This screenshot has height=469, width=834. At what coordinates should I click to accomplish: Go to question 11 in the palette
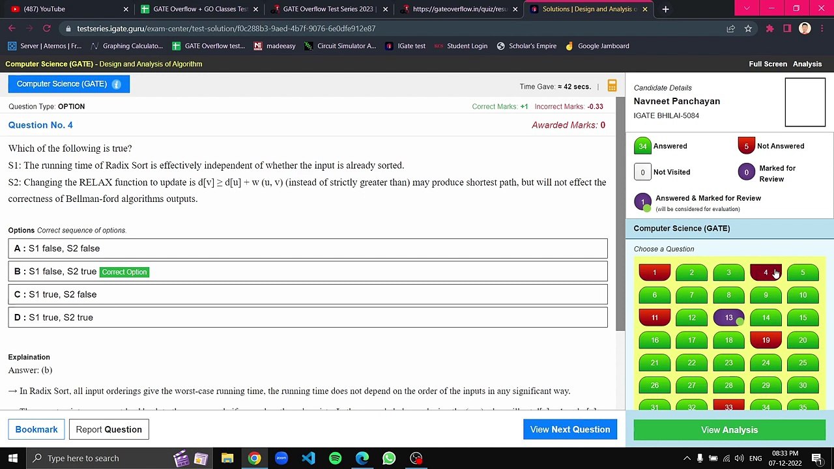(x=654, y=317)
